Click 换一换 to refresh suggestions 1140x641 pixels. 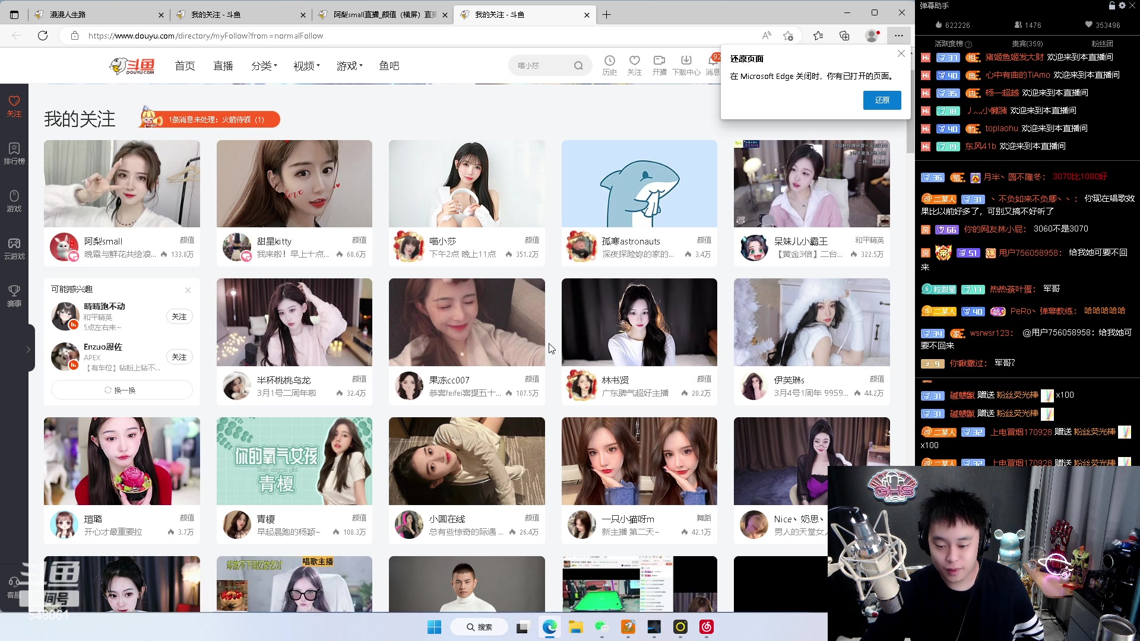tap(122, 390)
